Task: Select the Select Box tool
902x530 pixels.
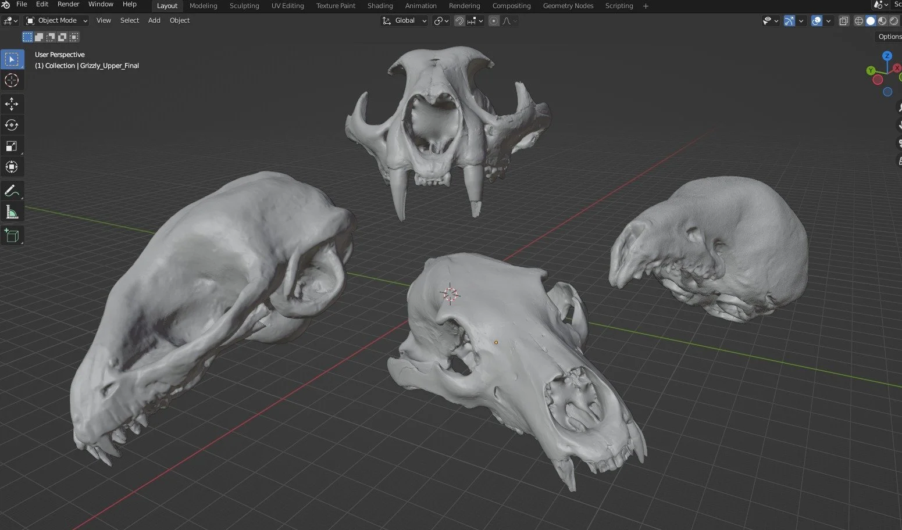Action: click(12, 59)
